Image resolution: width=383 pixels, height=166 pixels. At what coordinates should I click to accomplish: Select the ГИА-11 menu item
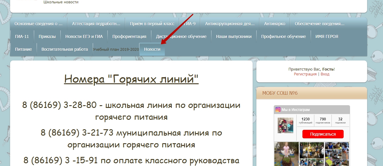pos(22,36)
